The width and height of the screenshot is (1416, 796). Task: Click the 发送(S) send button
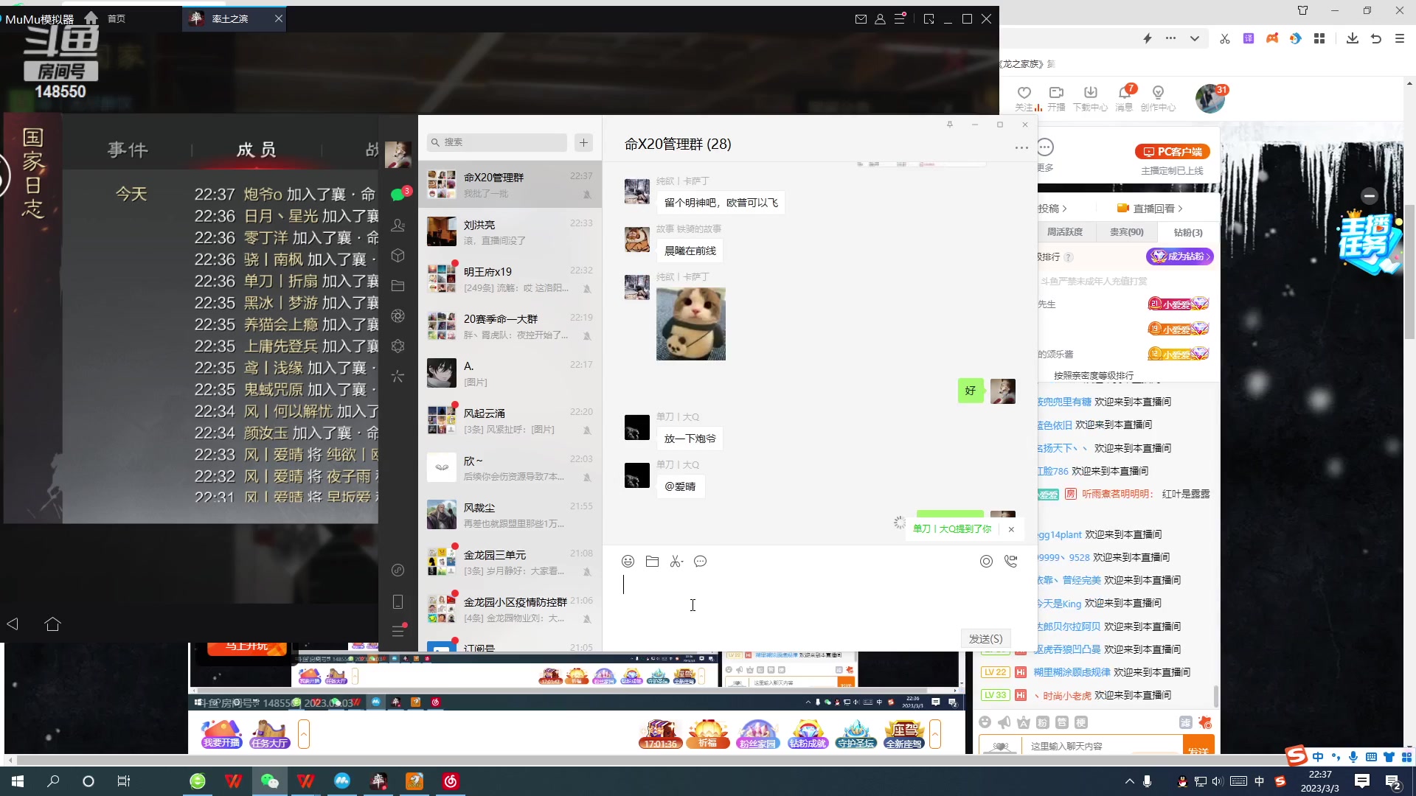986,639
